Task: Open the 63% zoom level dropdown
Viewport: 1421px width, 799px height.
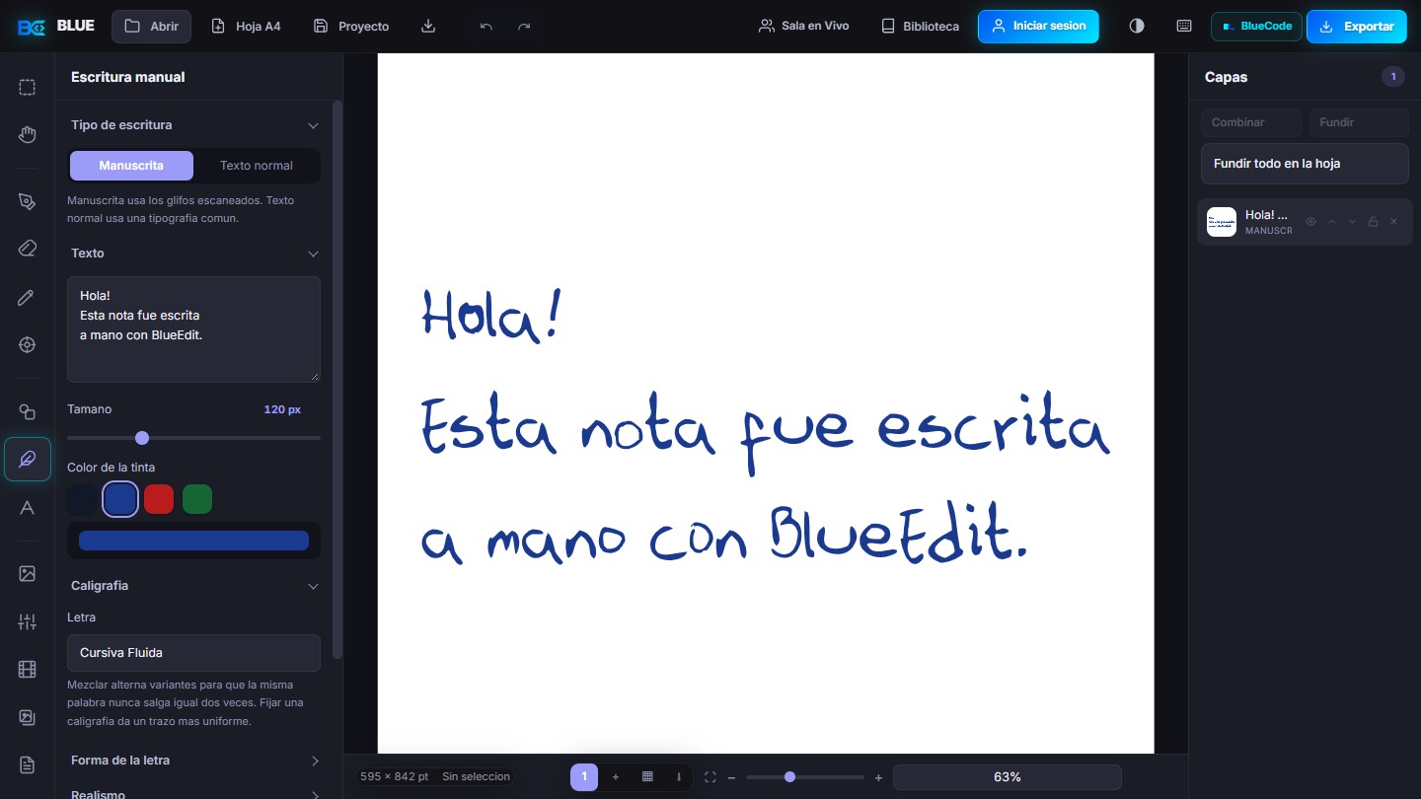Action: coord(1008,777)
